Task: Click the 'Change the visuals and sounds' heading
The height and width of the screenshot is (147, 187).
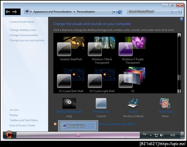Action: pyautogui.click(x=92, y=24)
